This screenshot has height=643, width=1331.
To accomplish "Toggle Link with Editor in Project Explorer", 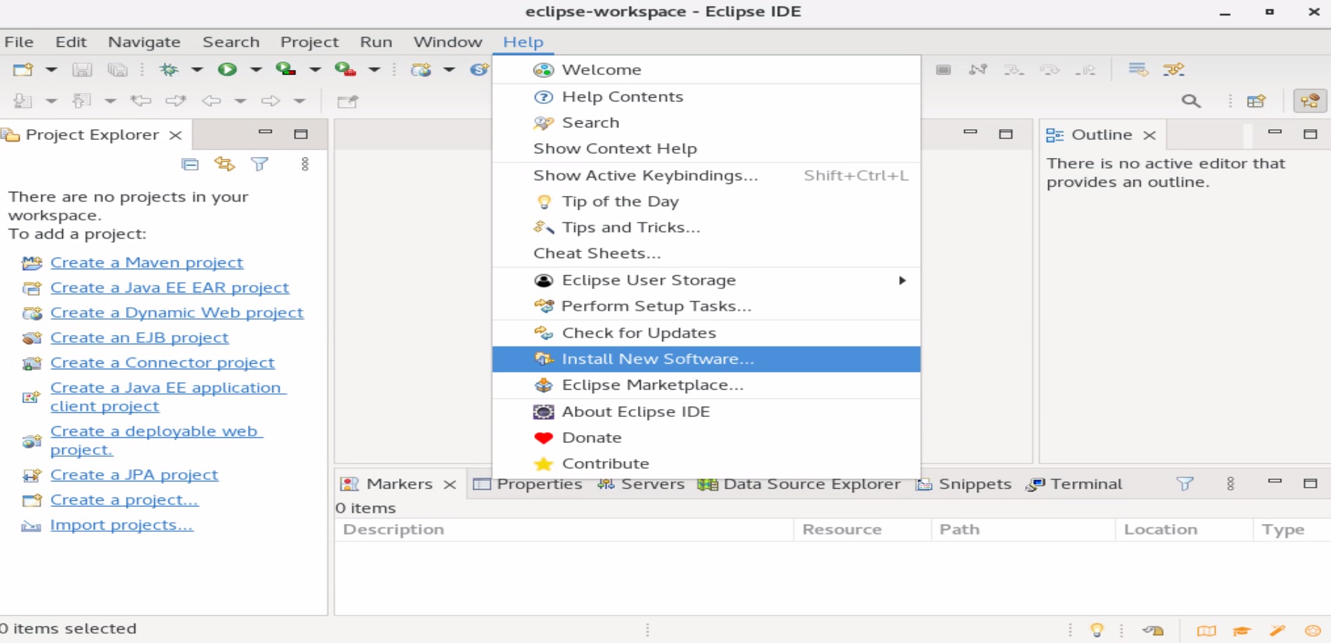I will click(224, 164).
